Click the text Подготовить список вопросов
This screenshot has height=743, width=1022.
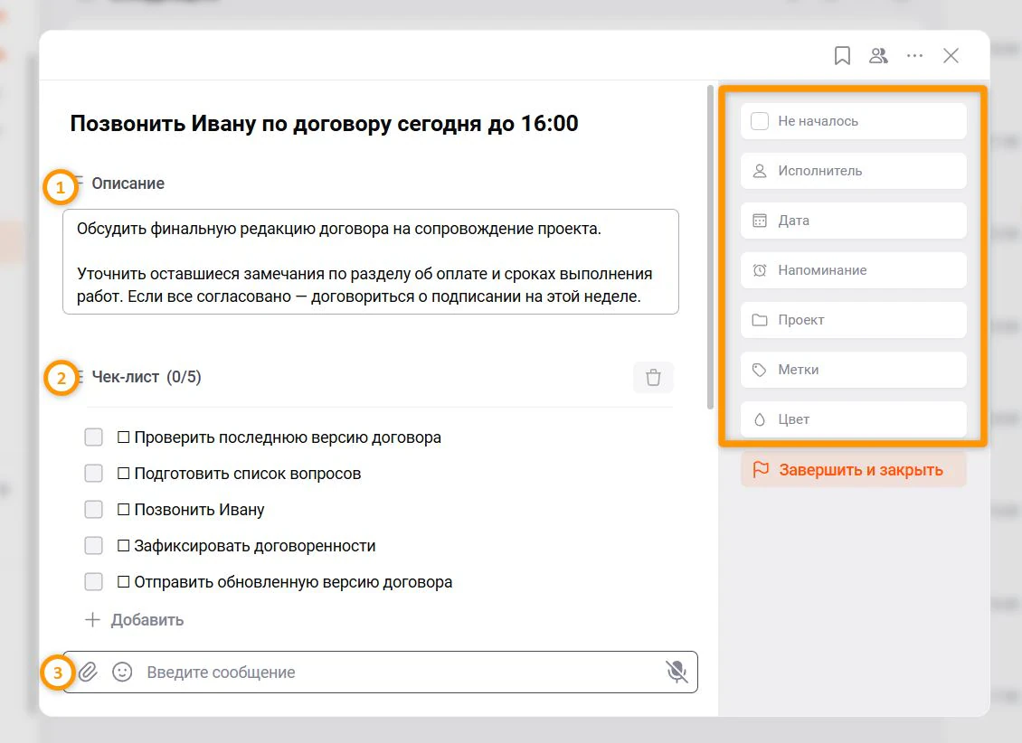tap(248, 474)
